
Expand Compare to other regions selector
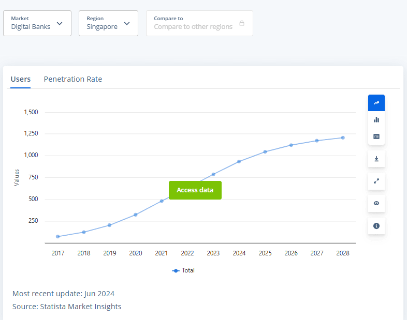[x=199, y=23]
